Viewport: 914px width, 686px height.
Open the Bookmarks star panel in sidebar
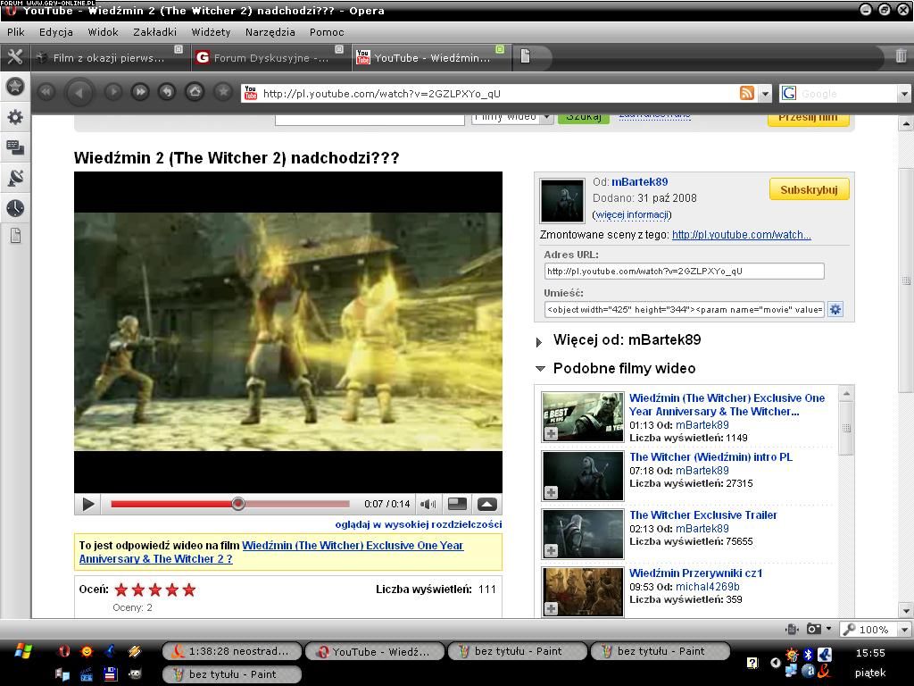(15, 87)
